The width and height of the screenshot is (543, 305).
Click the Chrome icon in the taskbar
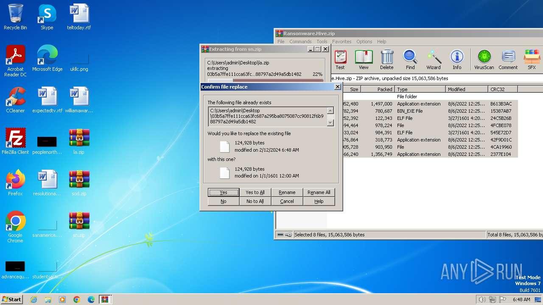click(76, 299)
